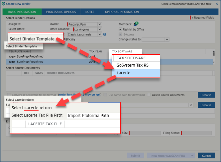Switch to the Processing Options tab

[61, 12]
